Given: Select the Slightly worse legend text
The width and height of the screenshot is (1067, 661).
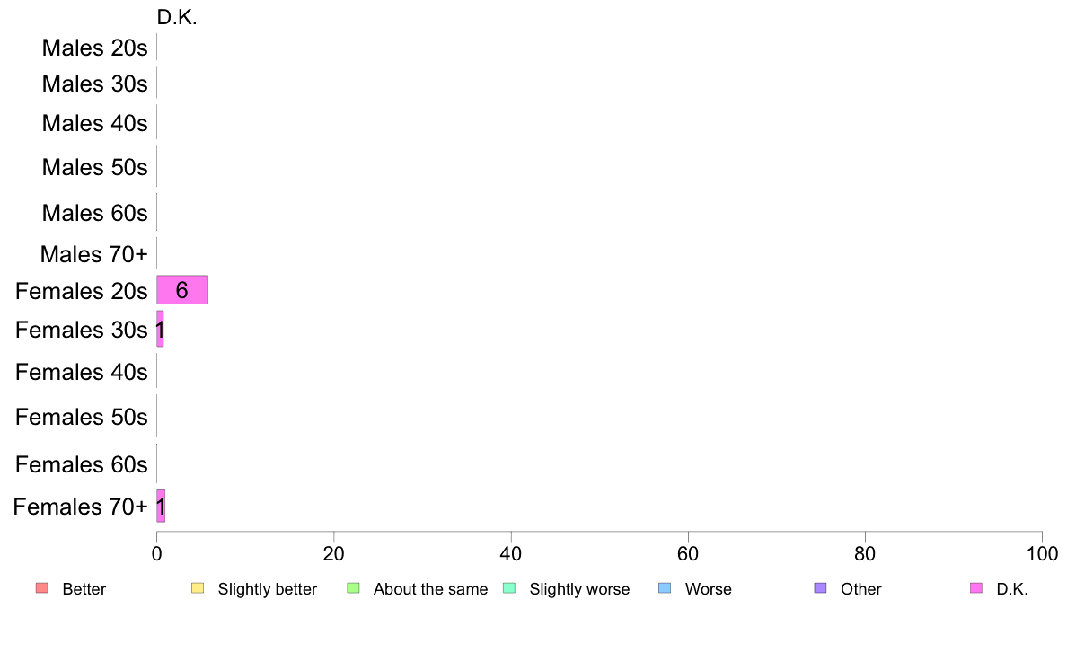Looking at the screenshot, I should click(580, 589).
